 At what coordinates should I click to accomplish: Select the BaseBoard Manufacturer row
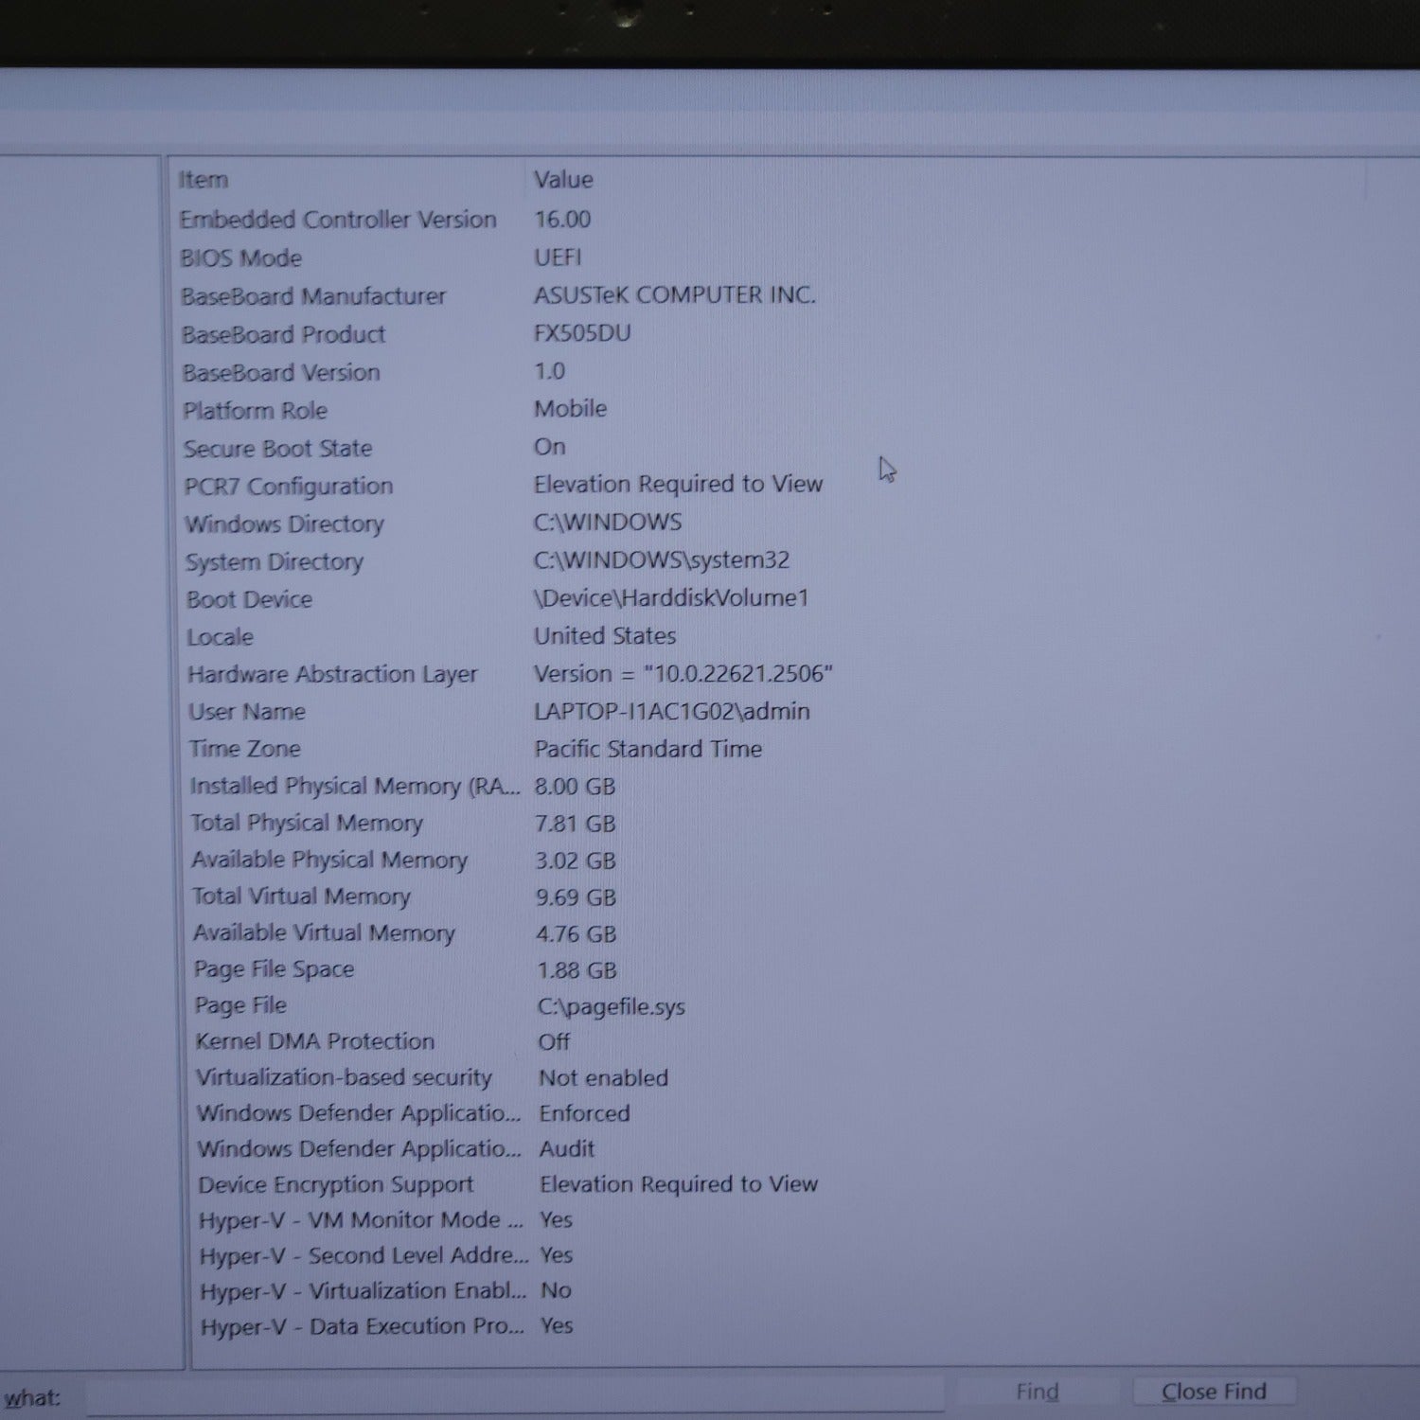pos(313,296)
